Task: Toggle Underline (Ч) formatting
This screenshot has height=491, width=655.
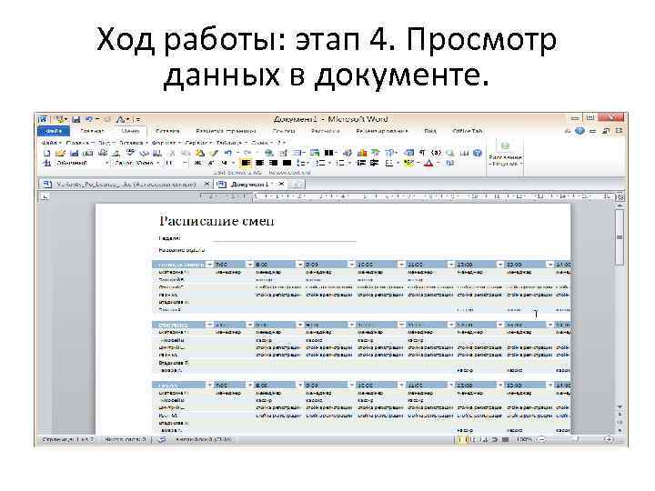Action: (225, 163)
